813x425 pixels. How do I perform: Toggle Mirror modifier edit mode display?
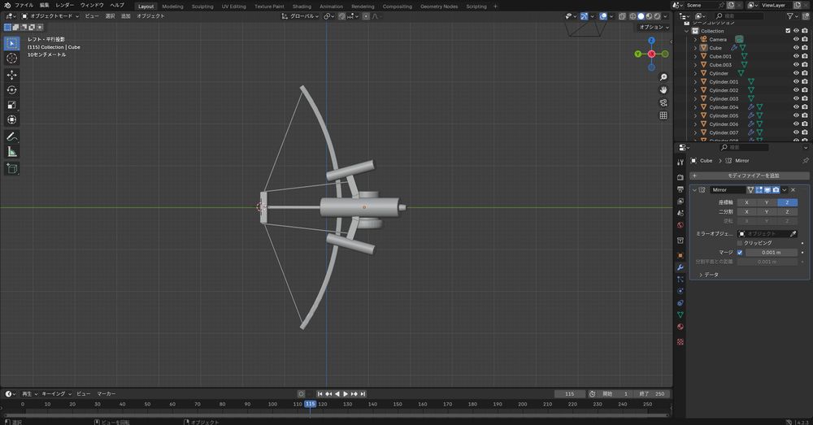click(x=759, y=190)
